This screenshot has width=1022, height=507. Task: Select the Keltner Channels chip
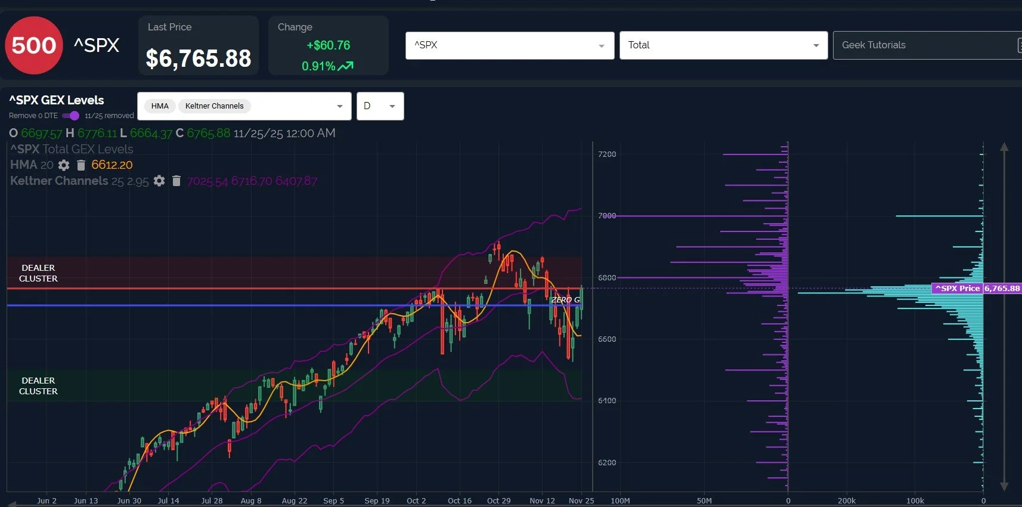pyautogui.click(x=214, y=106)
